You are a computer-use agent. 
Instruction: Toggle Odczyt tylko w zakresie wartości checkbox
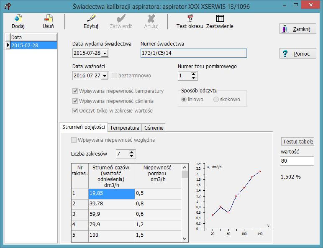click(75, 110)
